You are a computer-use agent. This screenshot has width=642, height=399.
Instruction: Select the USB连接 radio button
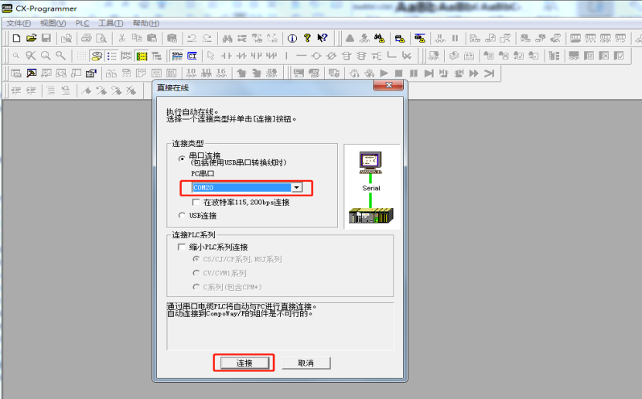pyautogui.click(x=182, y=215)
